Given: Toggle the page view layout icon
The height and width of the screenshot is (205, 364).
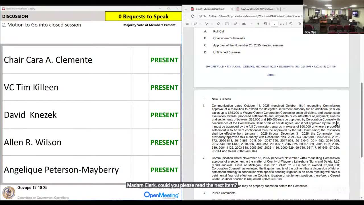Looking at the screenshot, I should pos(299,24).
